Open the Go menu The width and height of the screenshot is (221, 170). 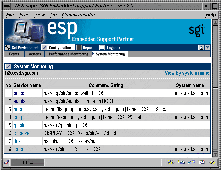point(53,15)
